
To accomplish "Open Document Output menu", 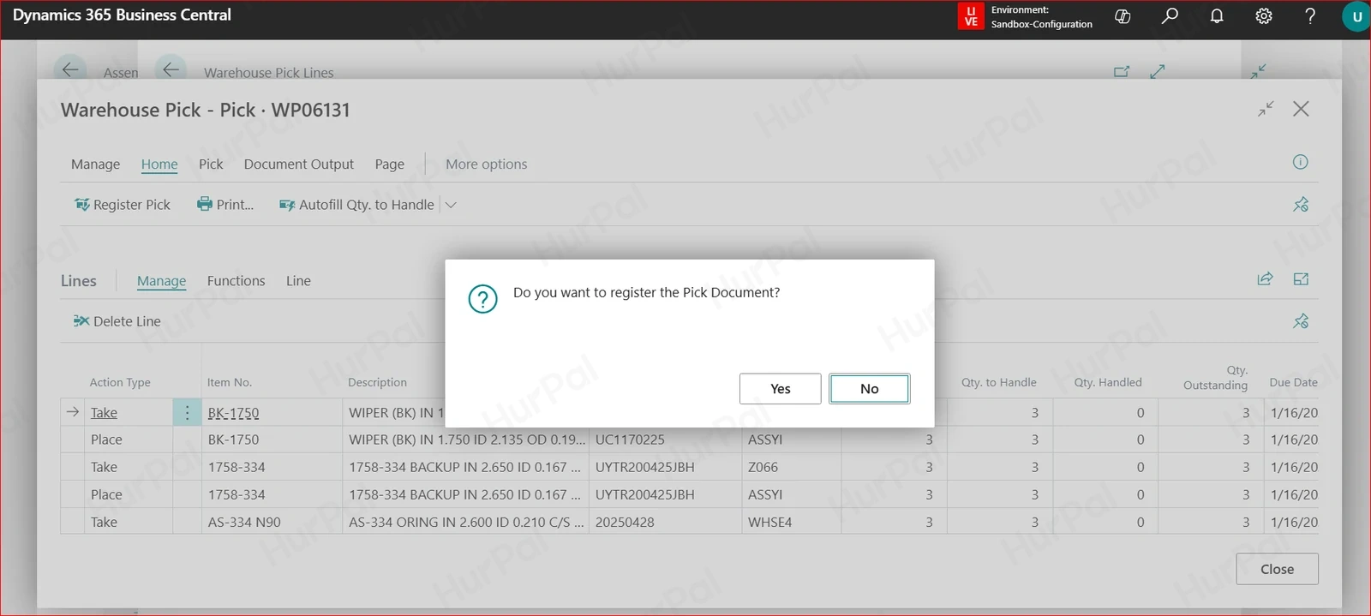I will click(298, 164).
